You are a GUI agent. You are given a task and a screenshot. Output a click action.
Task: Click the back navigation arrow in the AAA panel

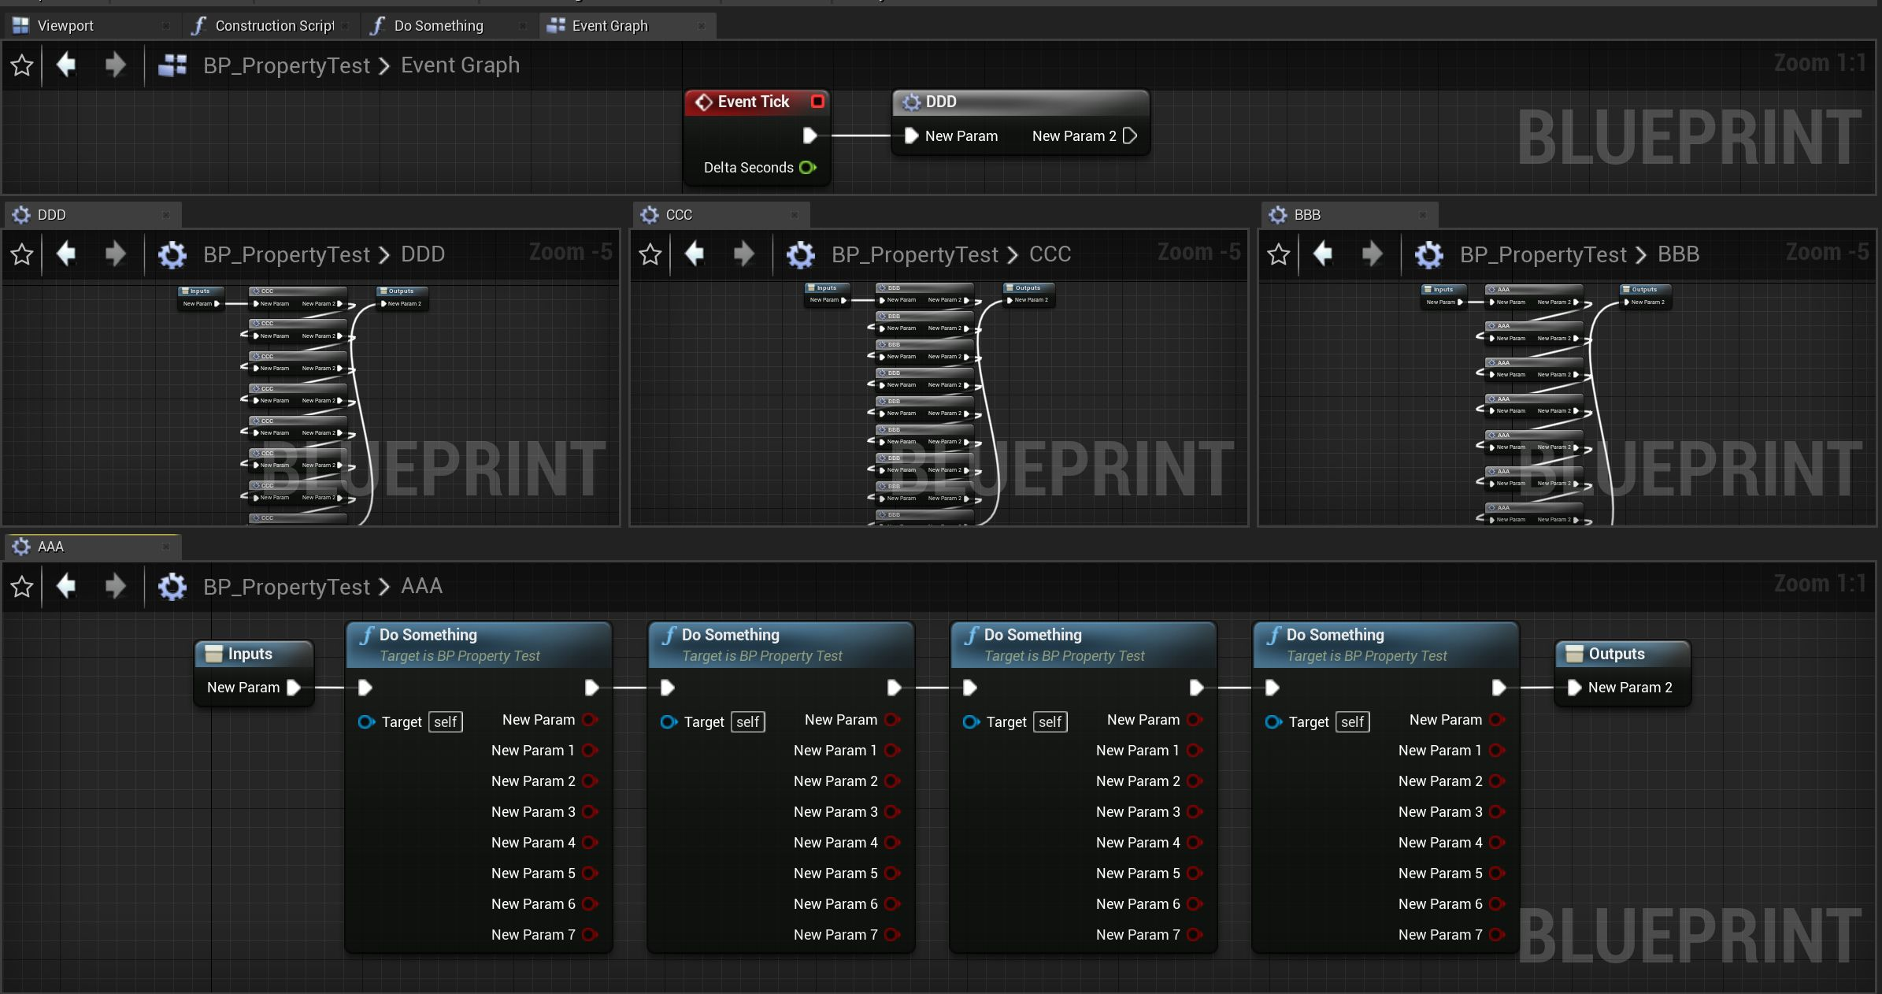click(66, 587)
